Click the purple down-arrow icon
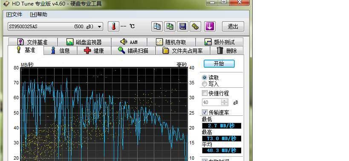 [210, 26]
